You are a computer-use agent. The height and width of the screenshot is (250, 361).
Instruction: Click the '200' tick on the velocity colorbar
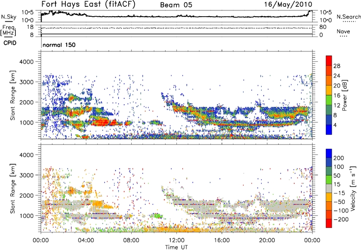pos(339,158)
